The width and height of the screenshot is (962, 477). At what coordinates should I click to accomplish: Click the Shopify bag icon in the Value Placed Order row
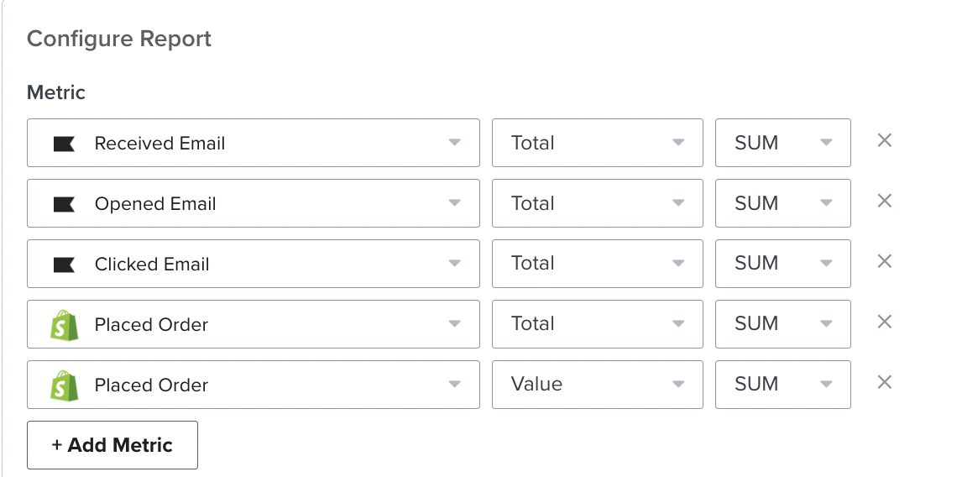[64, 385]
